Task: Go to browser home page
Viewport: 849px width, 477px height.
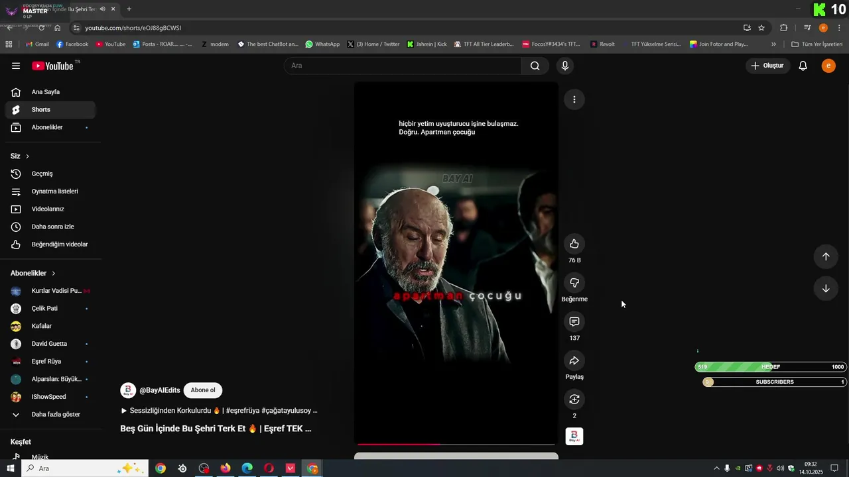Action: 58,28
